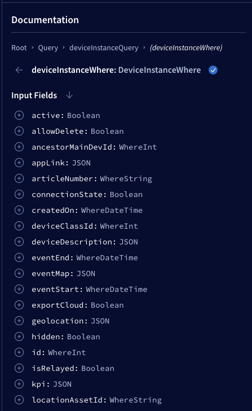Add the active field with its plus icon
The image size is (252, 411).
tap(19, 115)
